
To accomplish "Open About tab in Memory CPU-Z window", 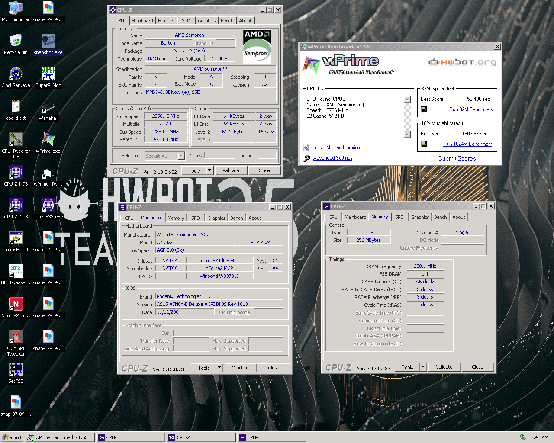I will click(x=459, y=217).
